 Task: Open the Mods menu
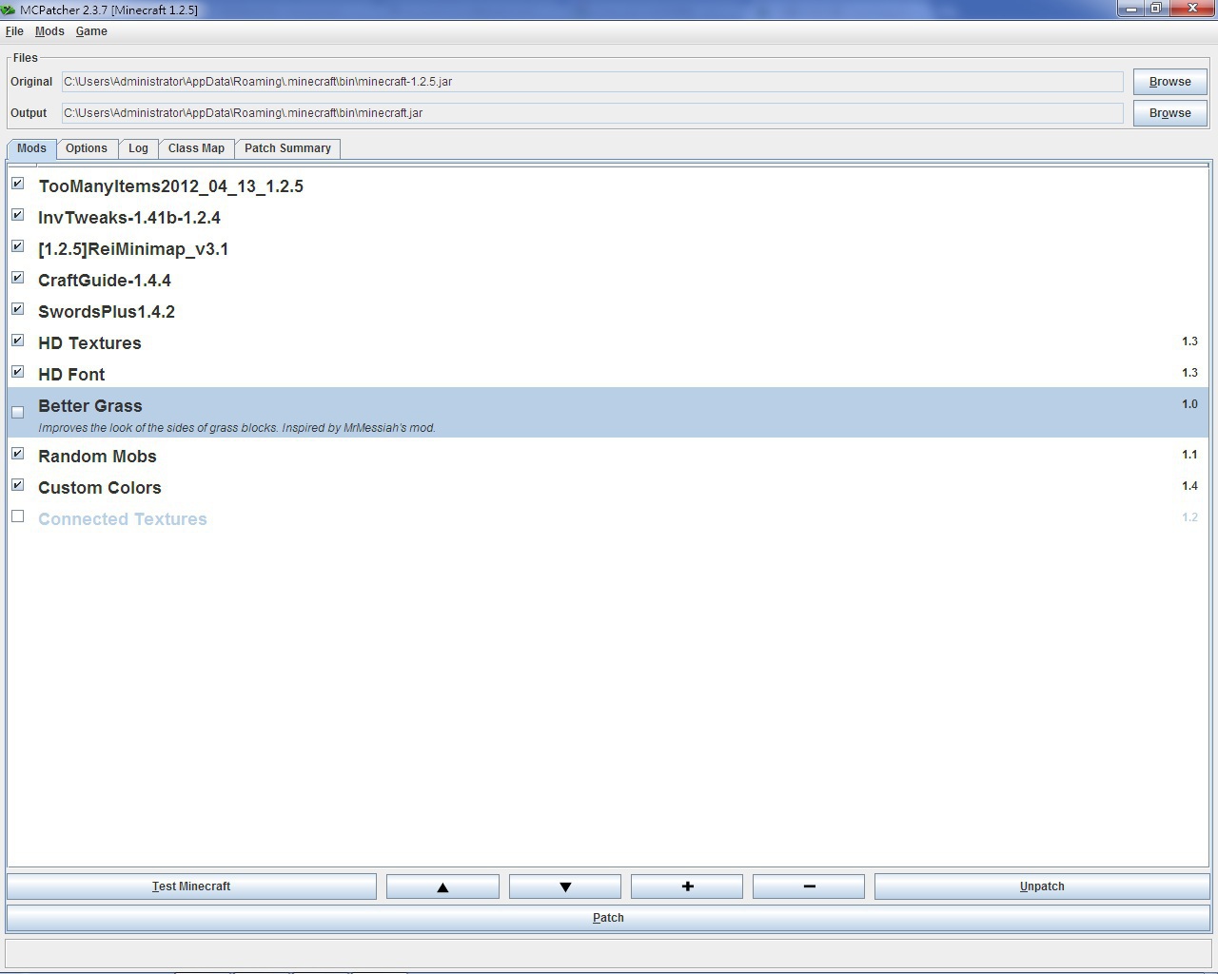click(49, 31)
